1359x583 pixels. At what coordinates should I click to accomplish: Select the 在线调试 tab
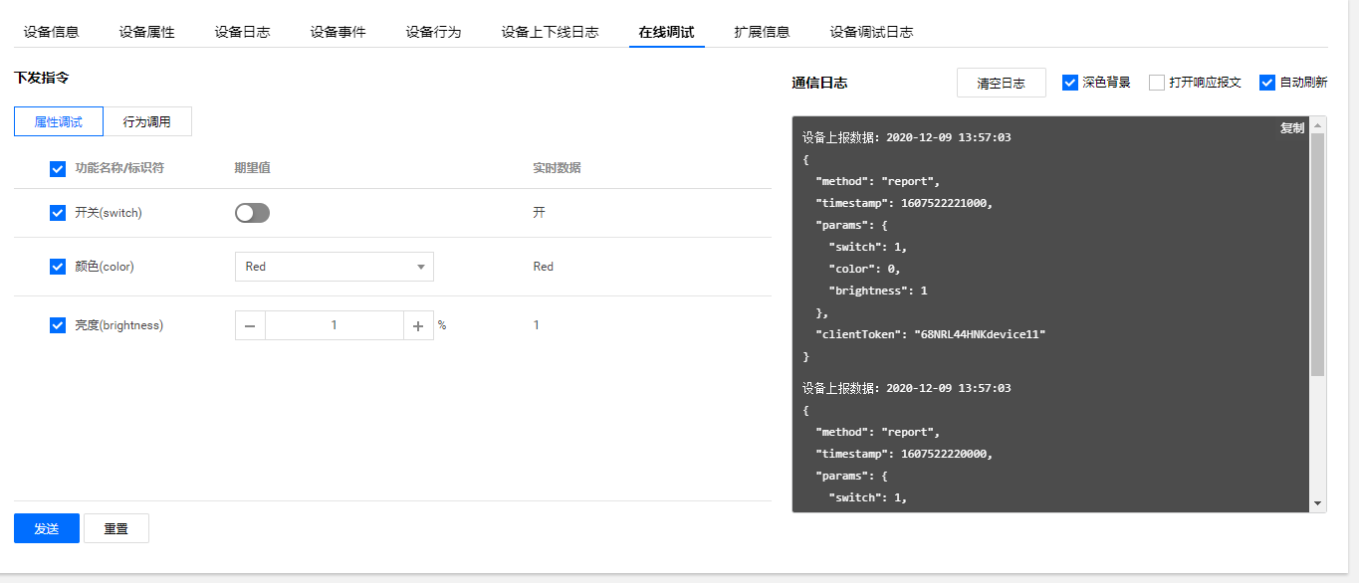point(666,32)
